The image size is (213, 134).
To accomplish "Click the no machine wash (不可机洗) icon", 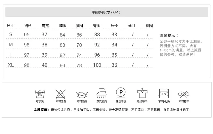I will point(164,93).
